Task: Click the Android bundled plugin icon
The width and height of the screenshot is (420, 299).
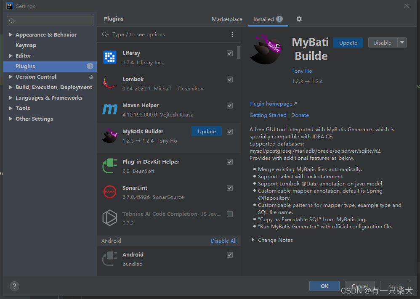Action: (x=110, y=259)
